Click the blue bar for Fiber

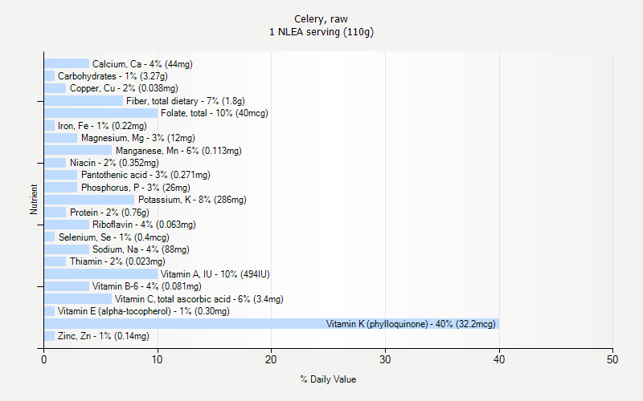[x=84, y=101]
